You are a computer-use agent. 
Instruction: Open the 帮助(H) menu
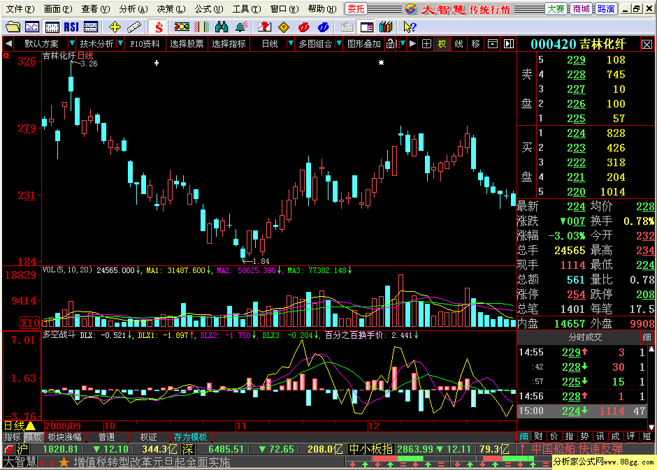322,9
